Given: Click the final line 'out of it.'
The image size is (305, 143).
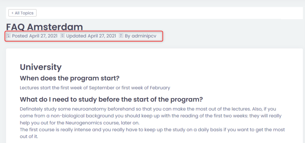Looking at the screenshot, I should click(29, 136).
